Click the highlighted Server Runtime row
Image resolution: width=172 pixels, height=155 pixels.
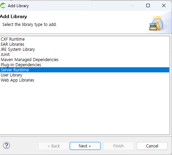pos(85,70)
